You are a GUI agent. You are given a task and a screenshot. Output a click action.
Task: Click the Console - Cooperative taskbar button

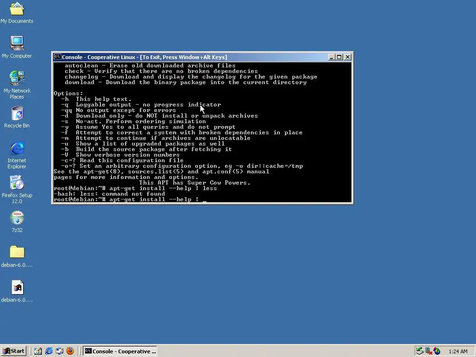[120, 351]
